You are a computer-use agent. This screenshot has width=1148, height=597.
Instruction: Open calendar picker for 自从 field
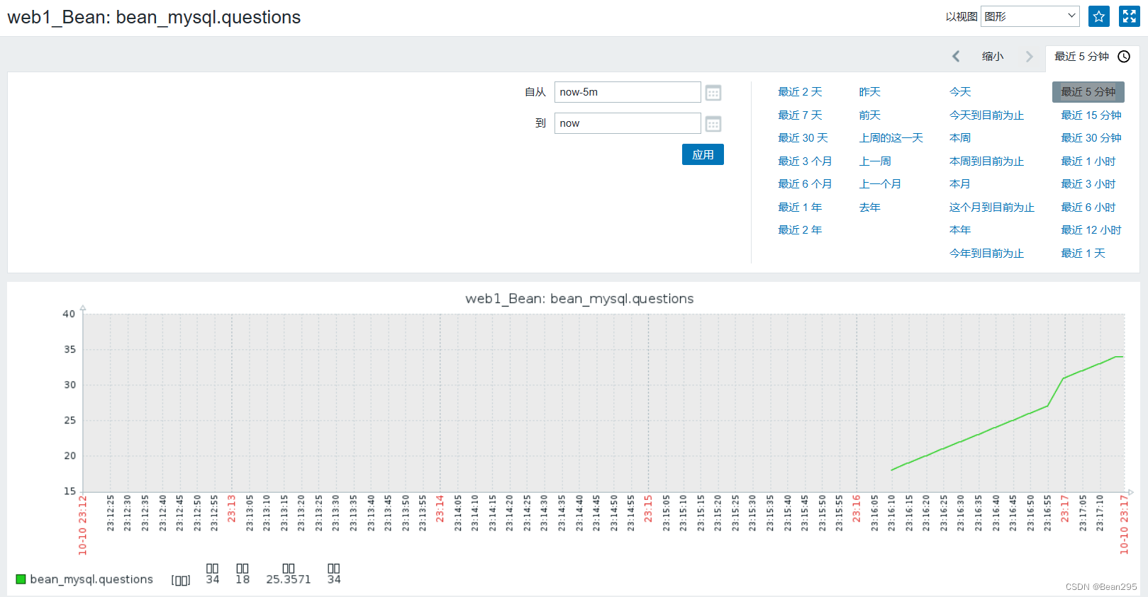coord(713,93)
